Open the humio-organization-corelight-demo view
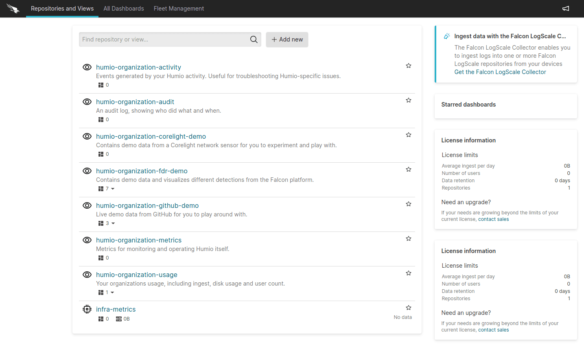Screen dimensions: 584x347 pos(151,136)
